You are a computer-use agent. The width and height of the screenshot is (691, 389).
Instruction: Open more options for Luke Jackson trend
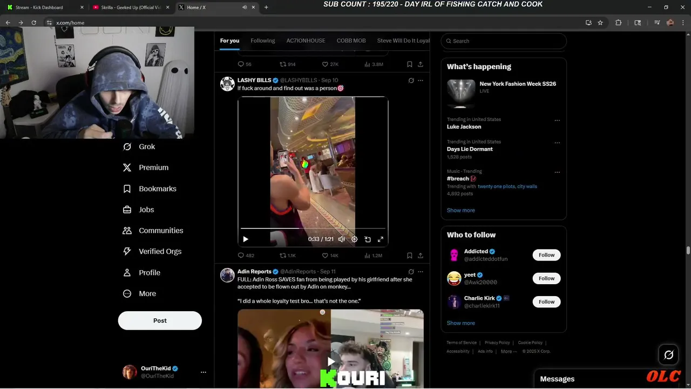point(557,120)
